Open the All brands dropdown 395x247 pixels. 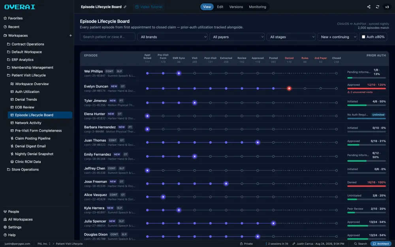(172, 37)
